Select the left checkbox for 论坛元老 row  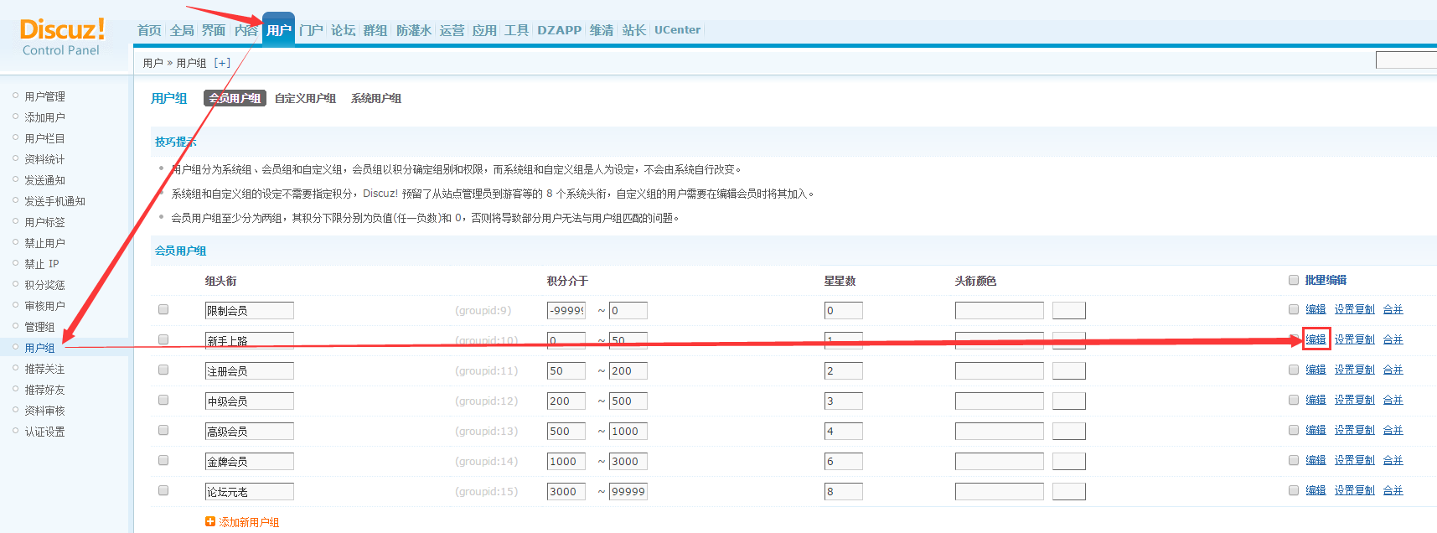click(163, 490)
